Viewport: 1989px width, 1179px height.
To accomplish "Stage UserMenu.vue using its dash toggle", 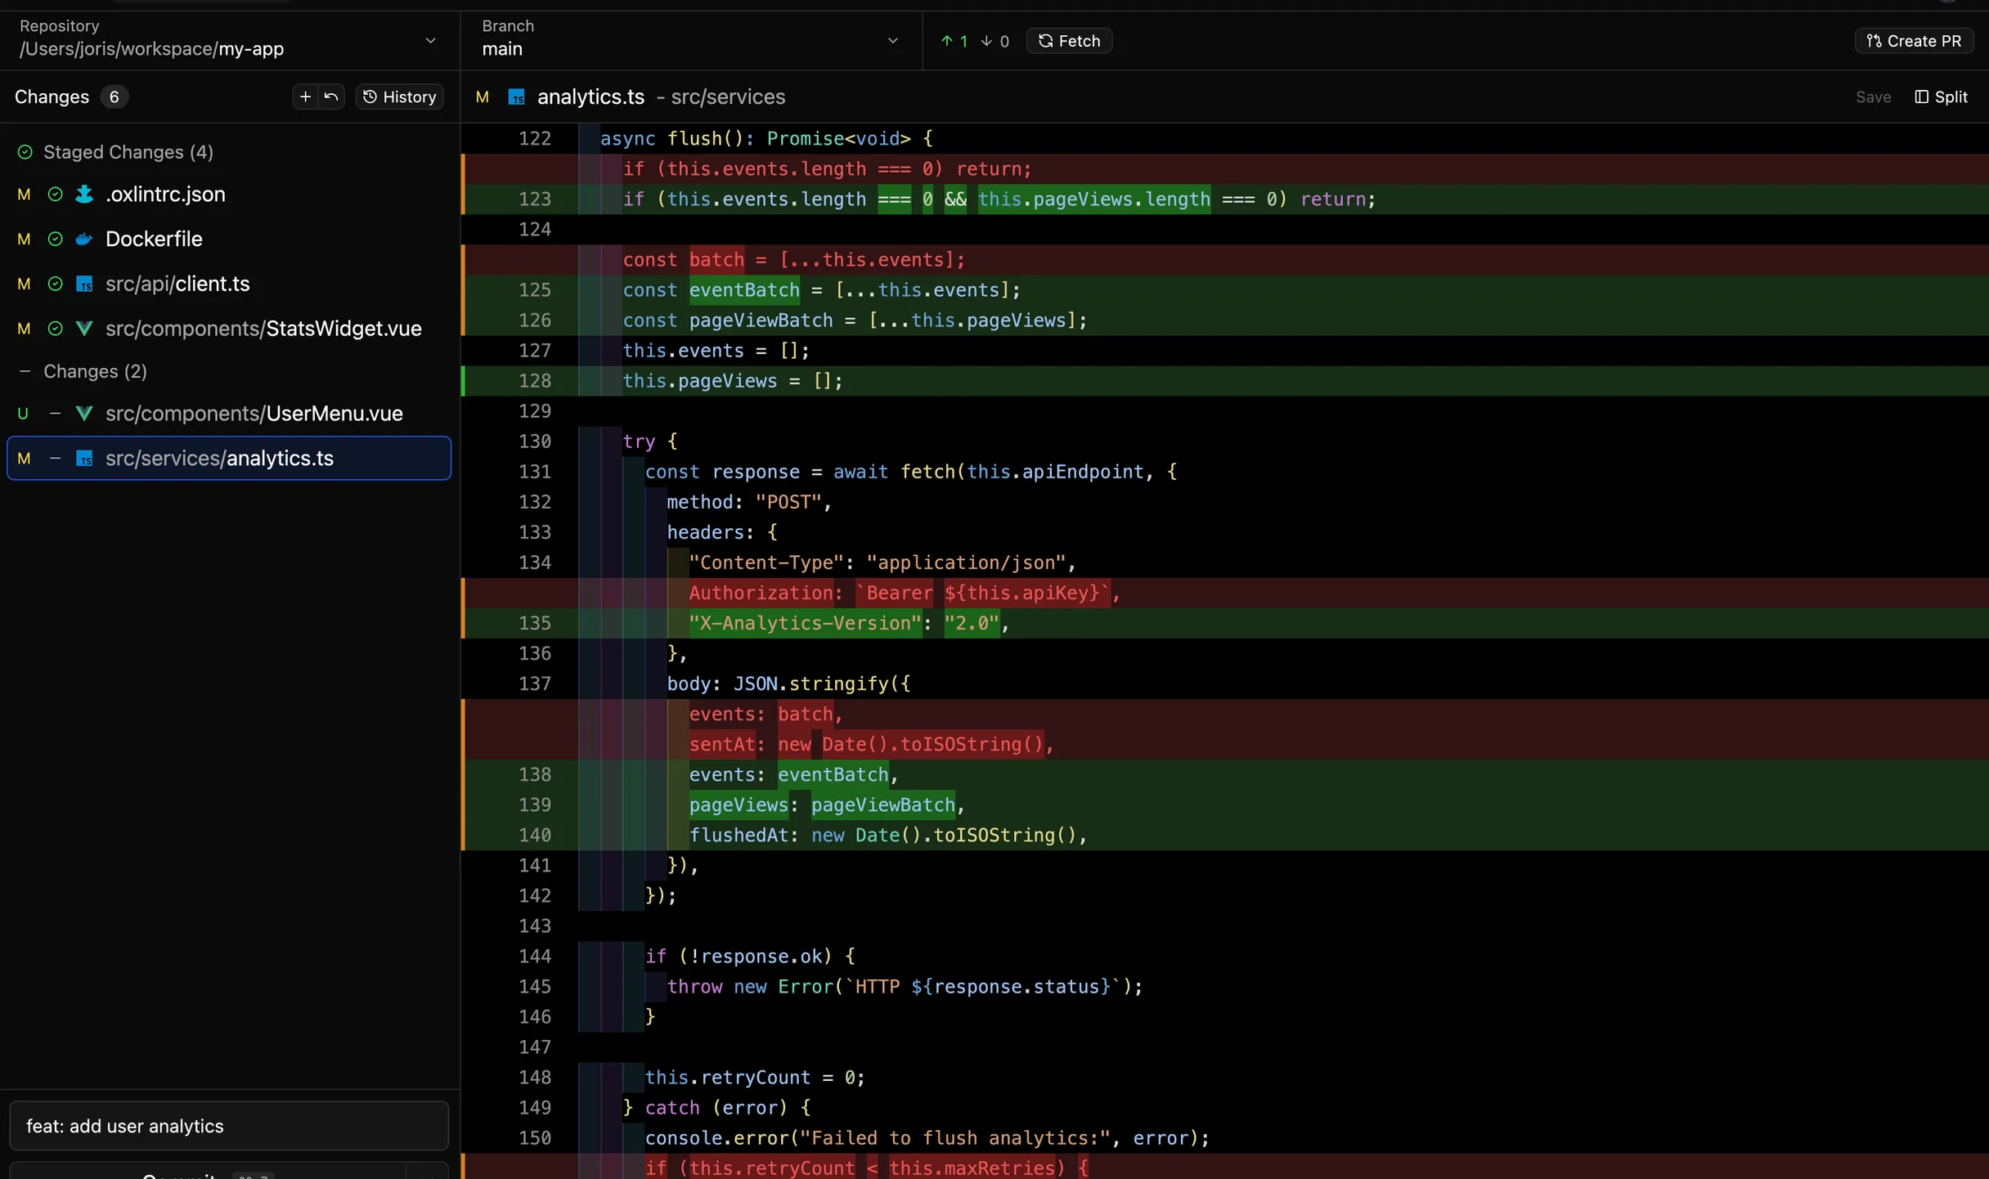I will (x=55, y=414).
